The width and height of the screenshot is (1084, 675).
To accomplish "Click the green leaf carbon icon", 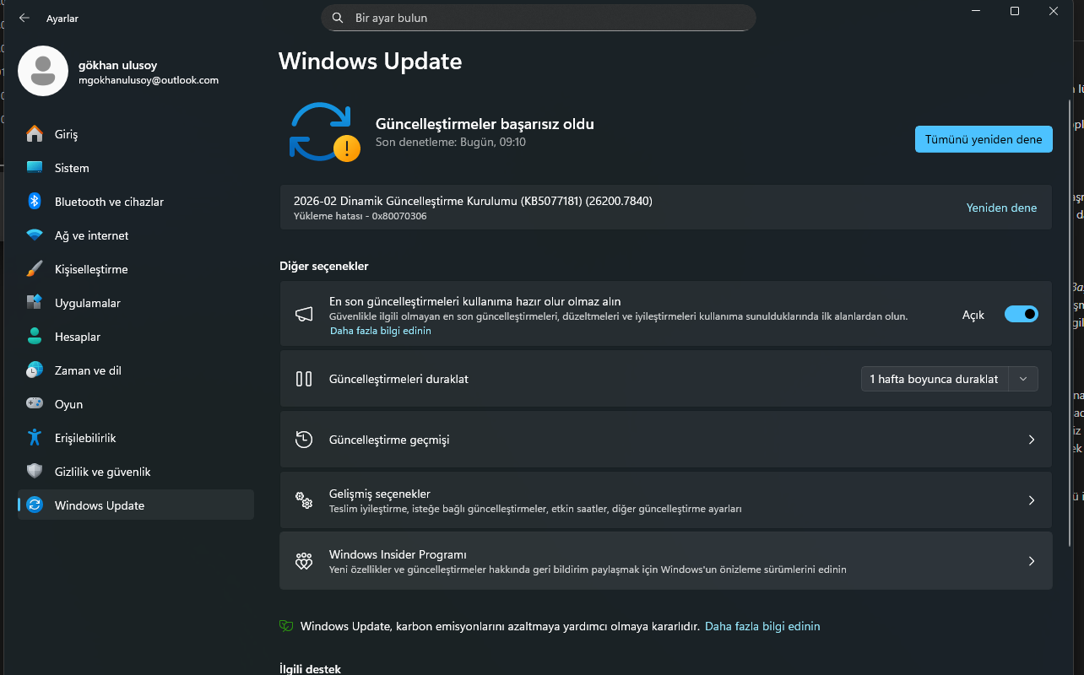I will point(286,626).
